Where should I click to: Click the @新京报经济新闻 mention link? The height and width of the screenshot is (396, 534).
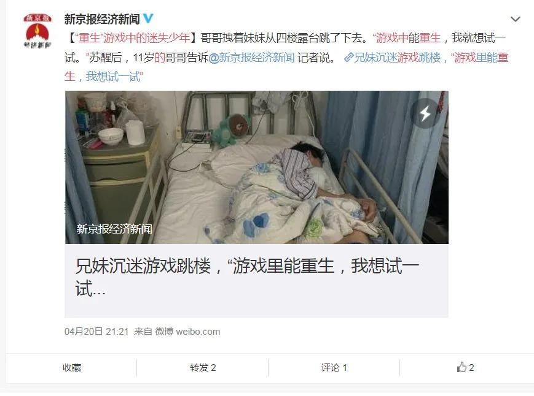point(251,58)
